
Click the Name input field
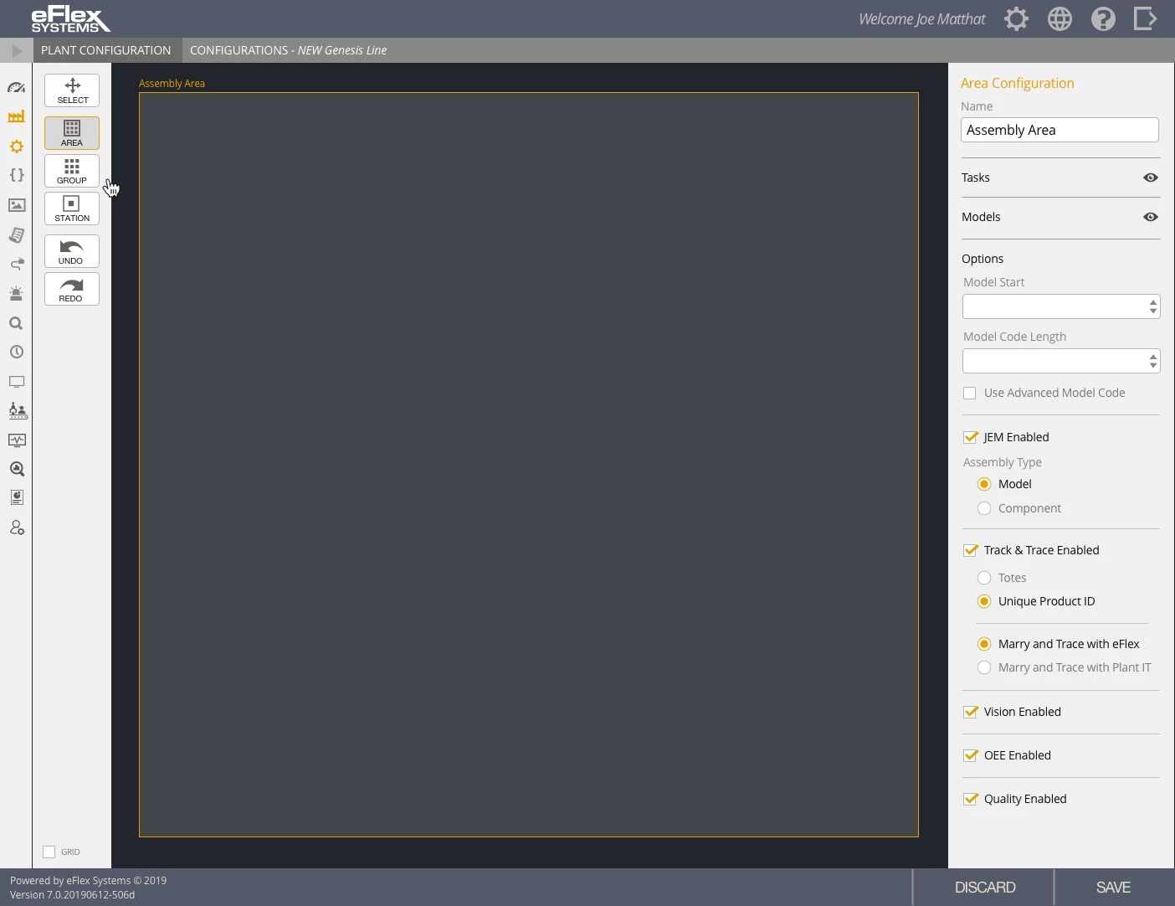pos(1060,130)
